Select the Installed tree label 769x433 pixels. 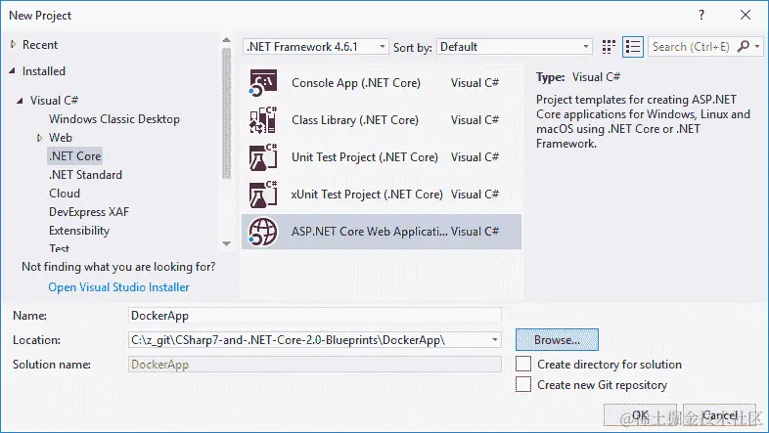[44, 71]
